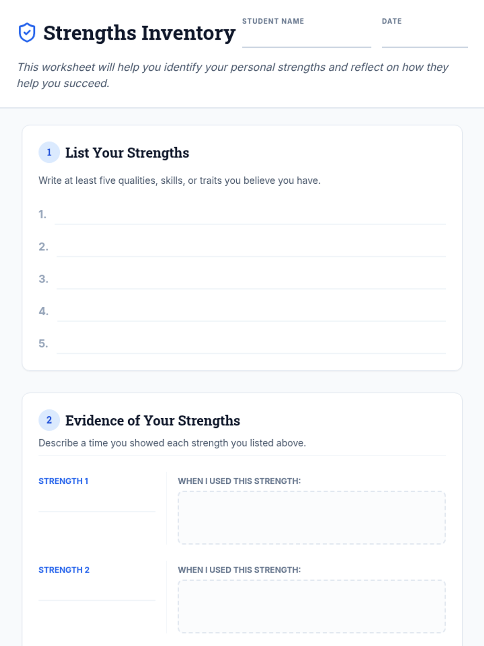The width and height of the screenshot is (484, 646).
Task: Click the STRENGTH 2 blue label
Action: tap(64, 570)
